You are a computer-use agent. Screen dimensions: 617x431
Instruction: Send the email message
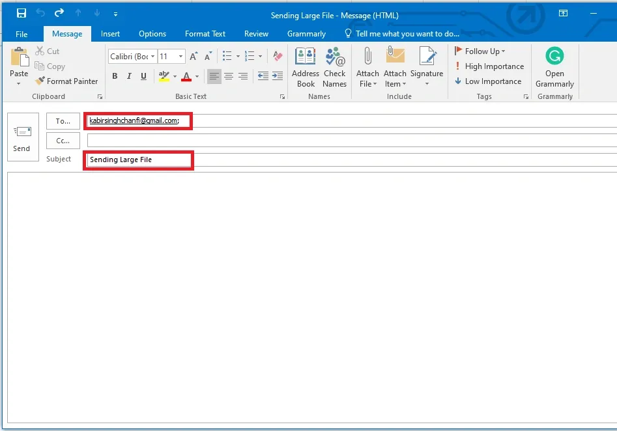[x=23, y=137]
